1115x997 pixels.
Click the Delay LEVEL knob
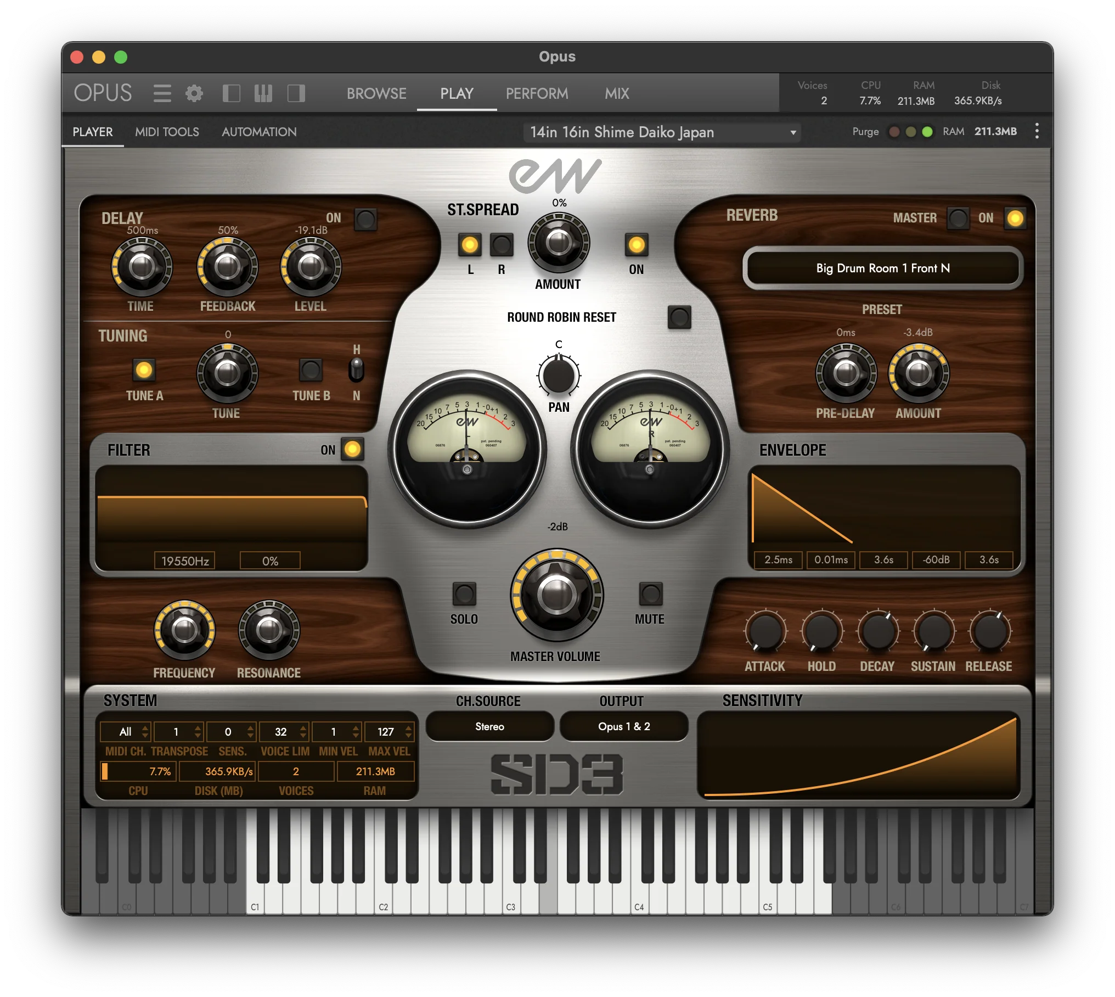pos(311,267)
